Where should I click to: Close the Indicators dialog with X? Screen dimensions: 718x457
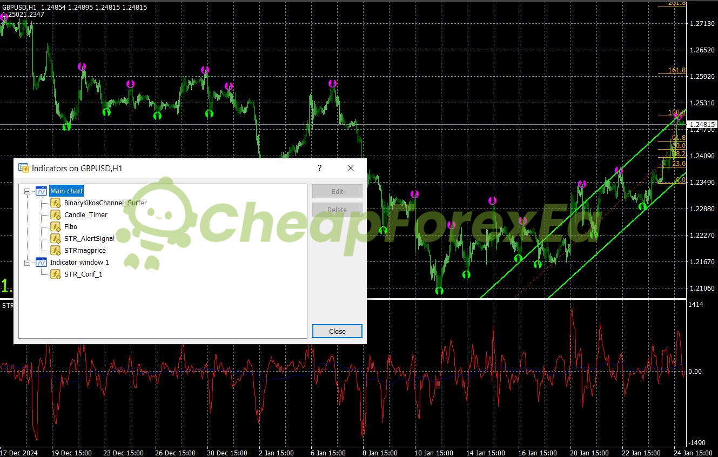pos(351,168)
